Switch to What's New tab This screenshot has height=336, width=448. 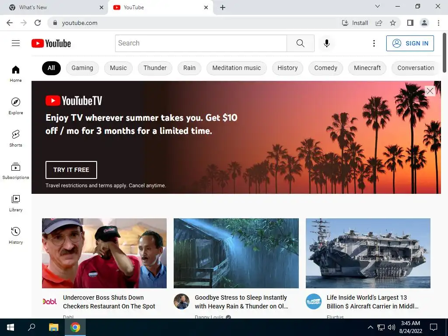point(54,7)
